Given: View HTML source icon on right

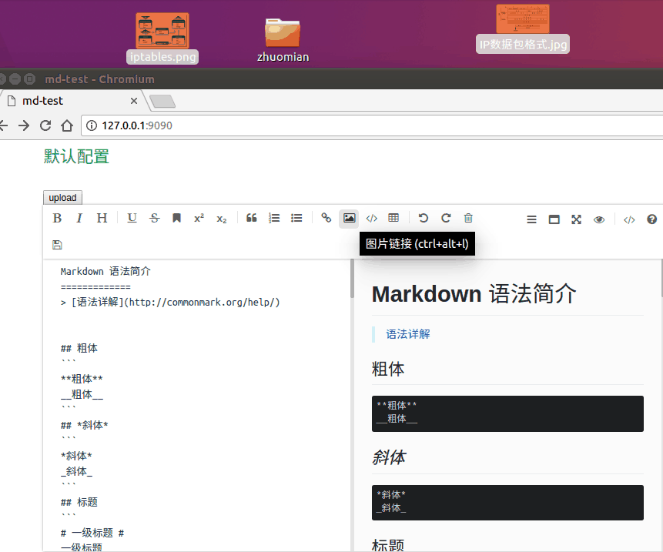Looking at the screenshot, I should pos(629,219).
